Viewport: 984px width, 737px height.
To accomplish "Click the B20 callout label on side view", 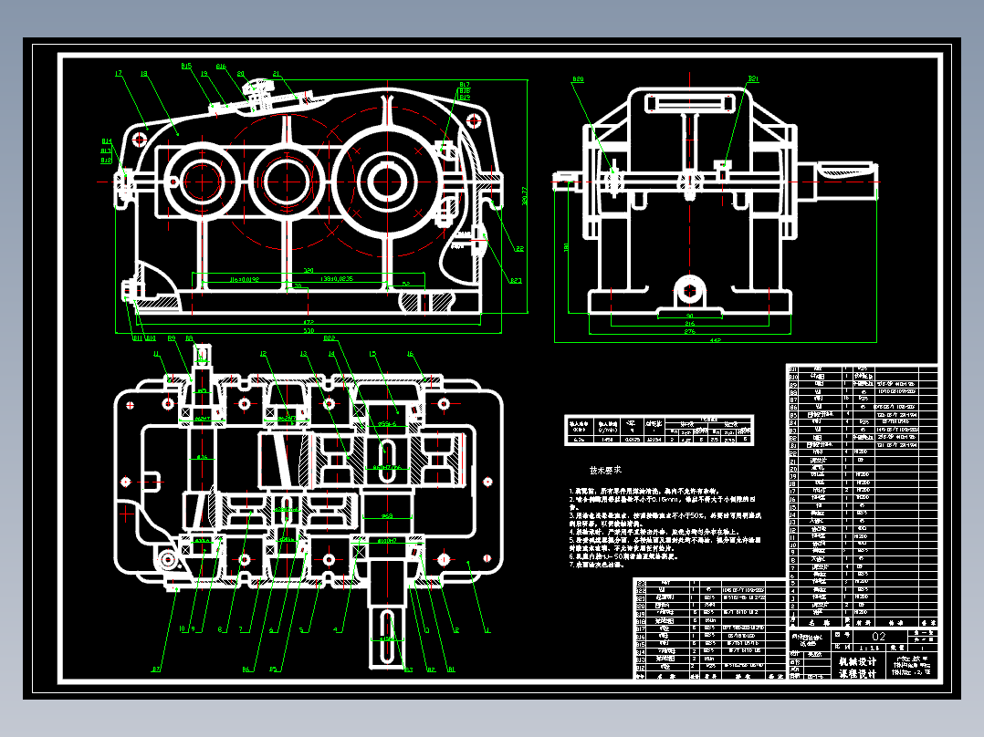I will coord(577,79).
